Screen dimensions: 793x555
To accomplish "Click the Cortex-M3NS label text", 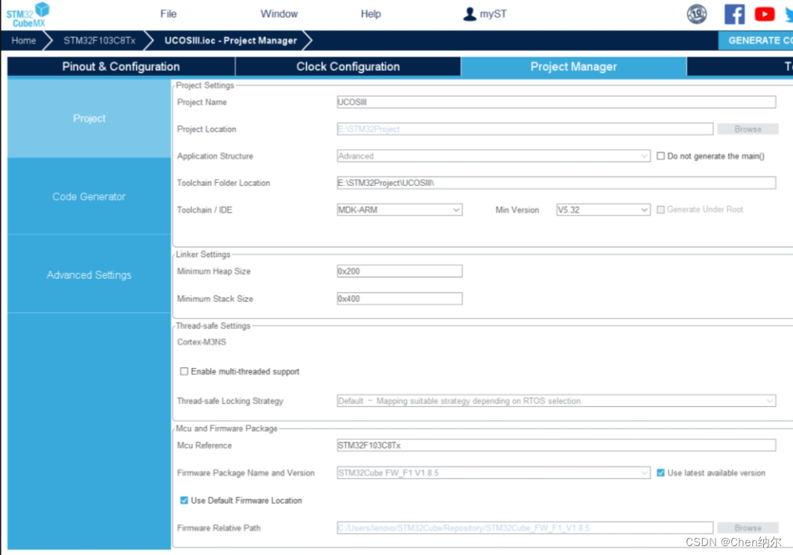I will [201, 342].
